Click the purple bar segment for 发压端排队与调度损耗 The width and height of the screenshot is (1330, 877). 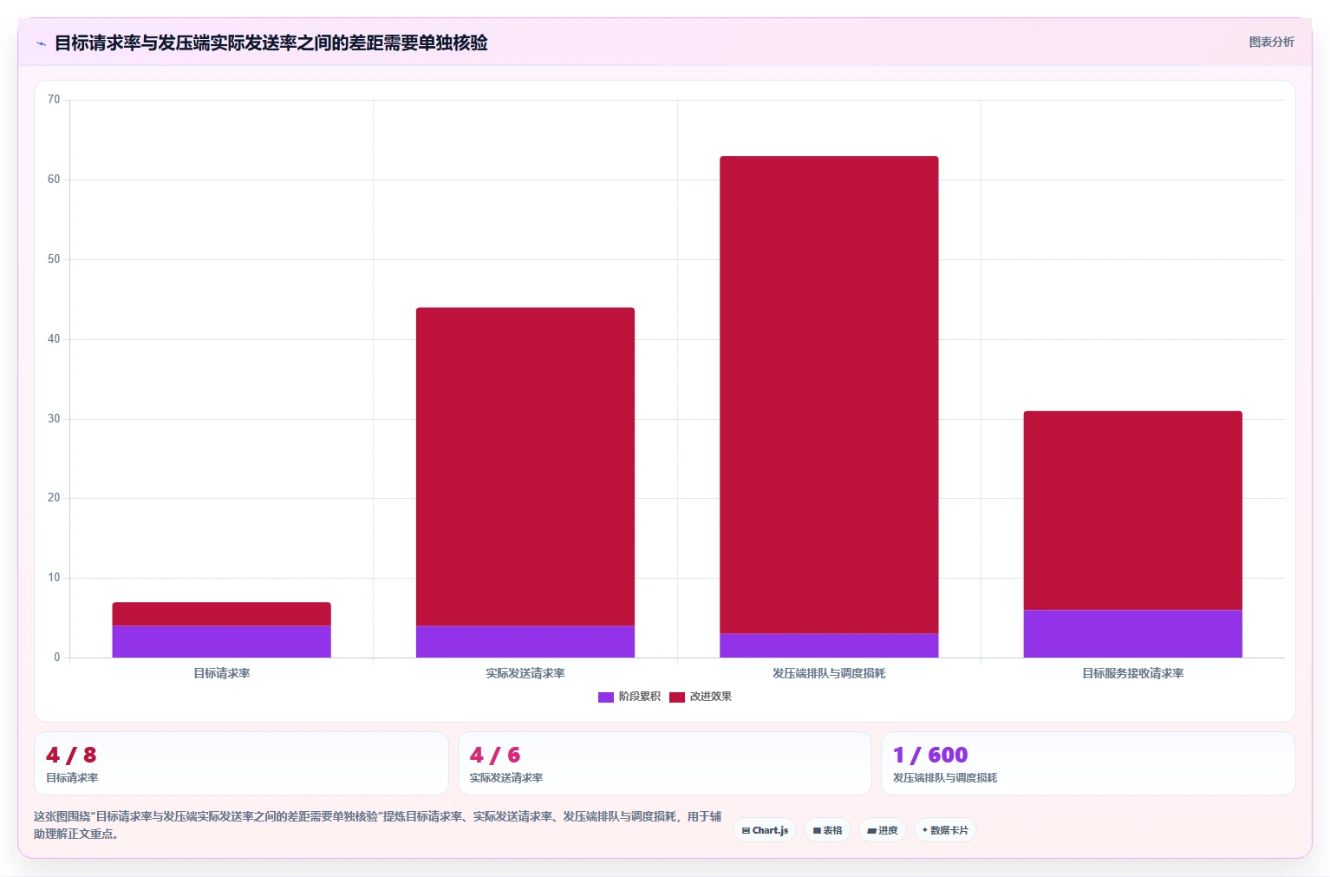829,645
